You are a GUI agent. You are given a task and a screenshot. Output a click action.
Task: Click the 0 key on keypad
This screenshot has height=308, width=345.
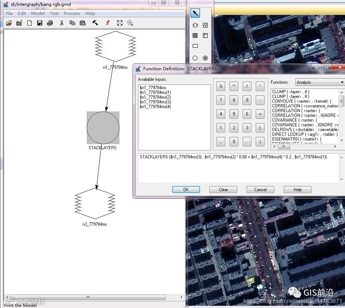coord(234,142)
